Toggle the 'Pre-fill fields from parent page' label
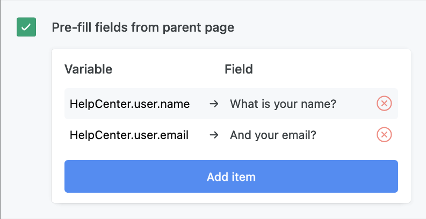The height and width of the screenshot is (219, 426). 143,27
